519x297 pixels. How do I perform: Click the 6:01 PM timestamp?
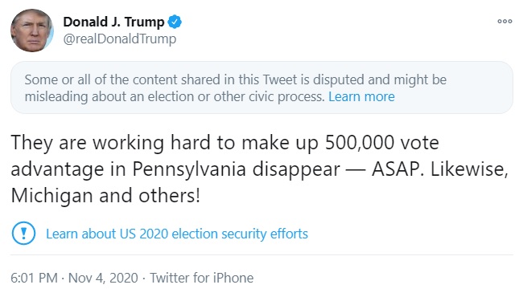point(34,278)
